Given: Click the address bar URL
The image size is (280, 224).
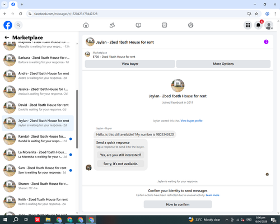Looking at the screenshot, I should 66,14.
